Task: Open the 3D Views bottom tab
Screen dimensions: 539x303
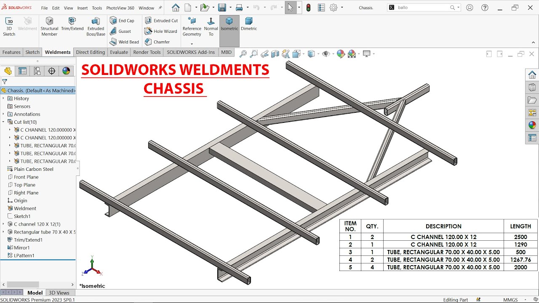Action: (59, 292)
